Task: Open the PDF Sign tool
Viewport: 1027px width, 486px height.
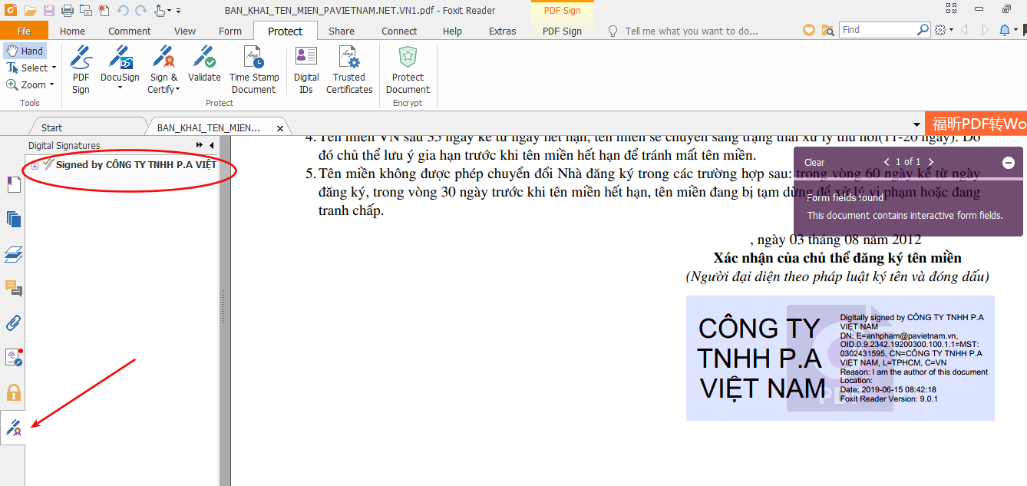Action: [x=81, y=69]
